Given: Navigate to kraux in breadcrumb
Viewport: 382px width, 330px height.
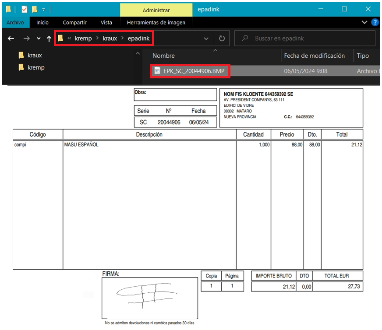Looking at the screenshot, I should 110,39.
